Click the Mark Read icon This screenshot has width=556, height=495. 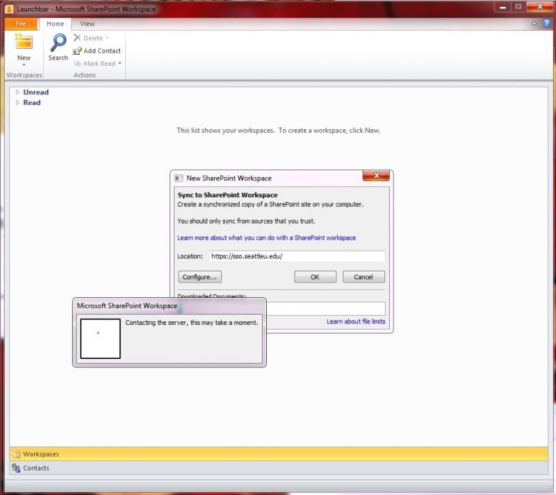click(x=77, y=63)
